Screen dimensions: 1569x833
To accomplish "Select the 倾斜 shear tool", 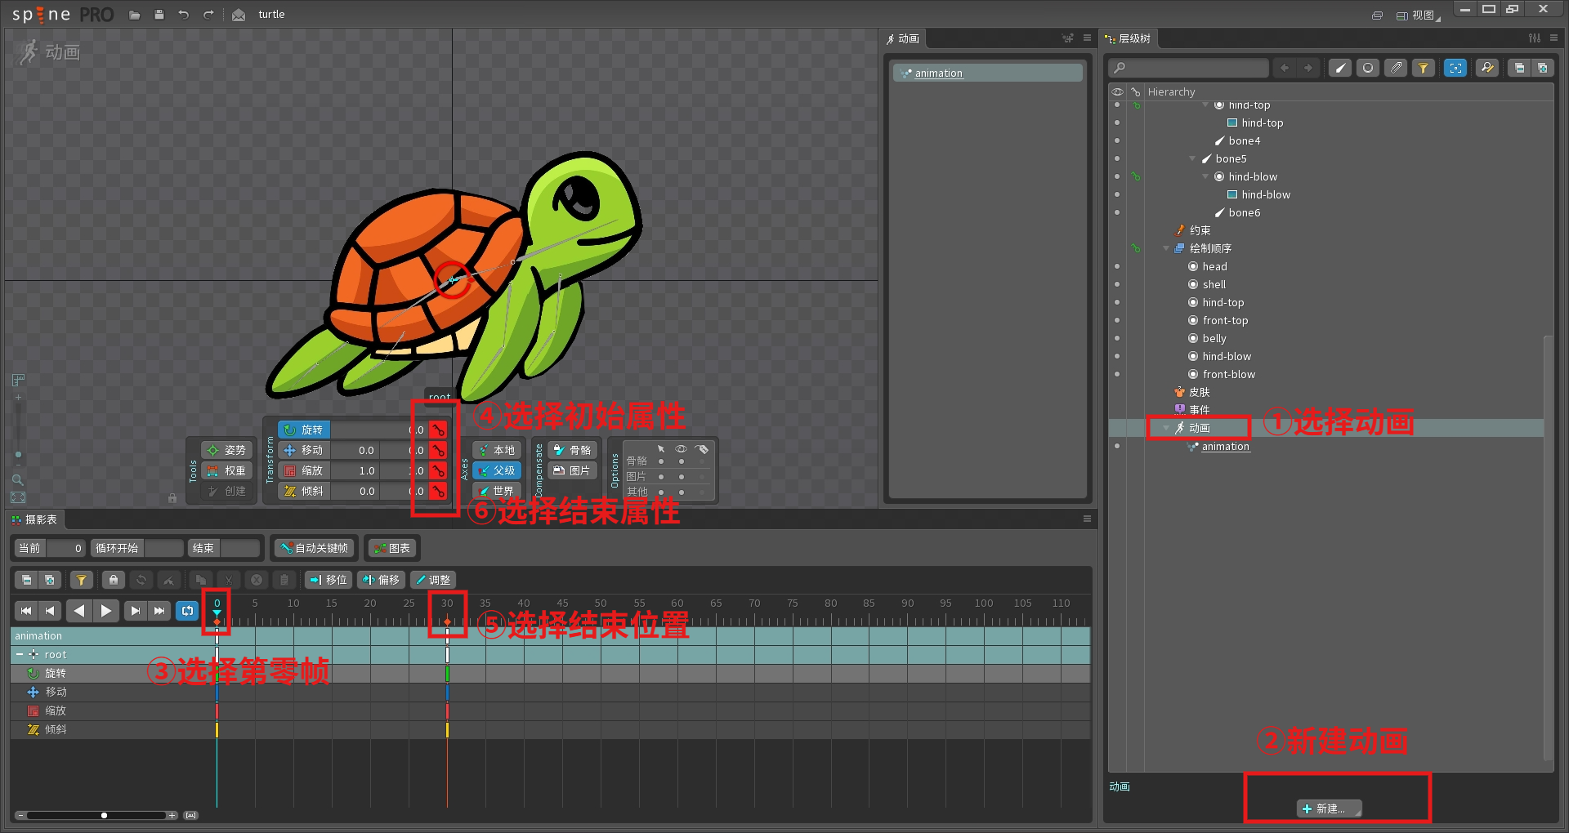I will tap(303, 491).
